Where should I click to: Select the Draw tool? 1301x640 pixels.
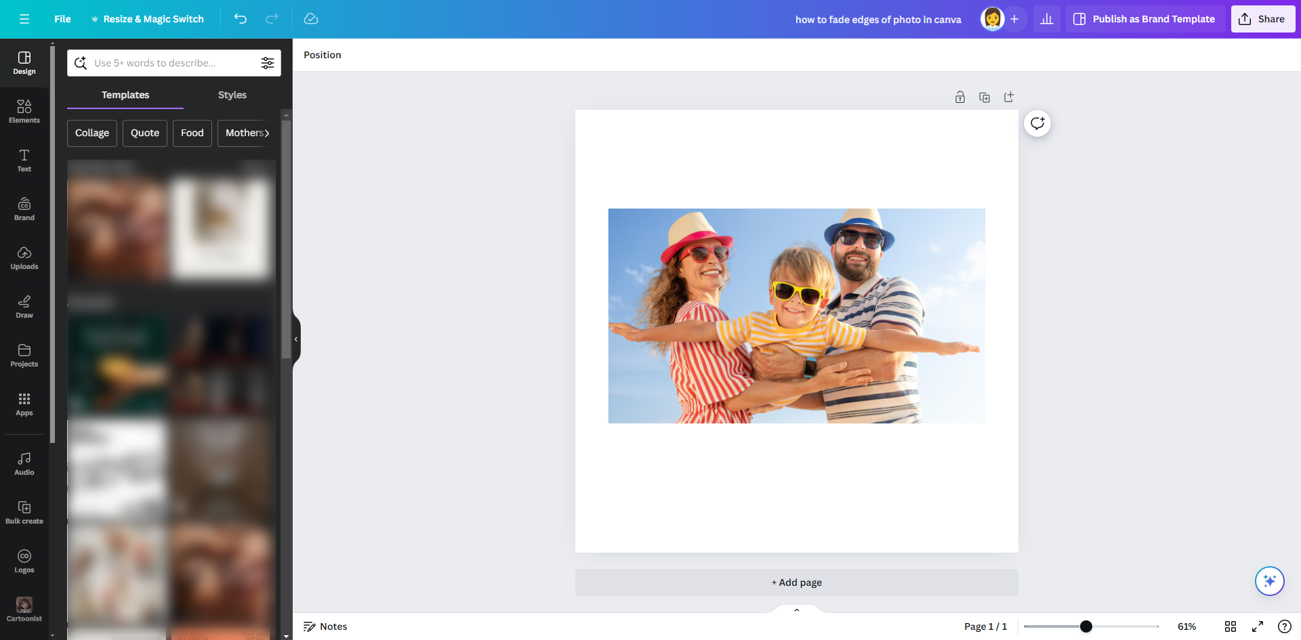pos(24,307)
